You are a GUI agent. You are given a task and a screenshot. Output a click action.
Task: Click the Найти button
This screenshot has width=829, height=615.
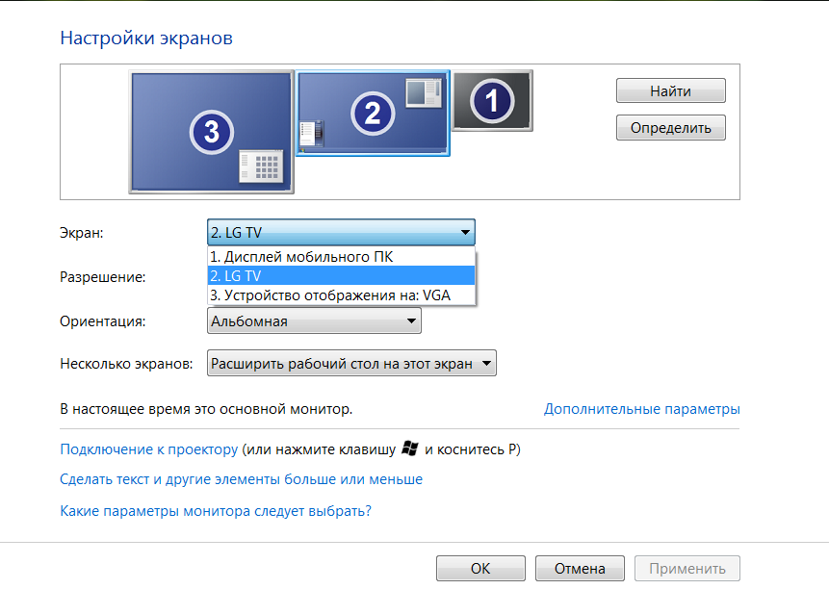pos(670,91)
